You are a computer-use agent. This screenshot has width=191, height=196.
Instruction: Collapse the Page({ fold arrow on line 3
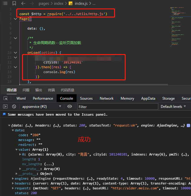point(15,19)
